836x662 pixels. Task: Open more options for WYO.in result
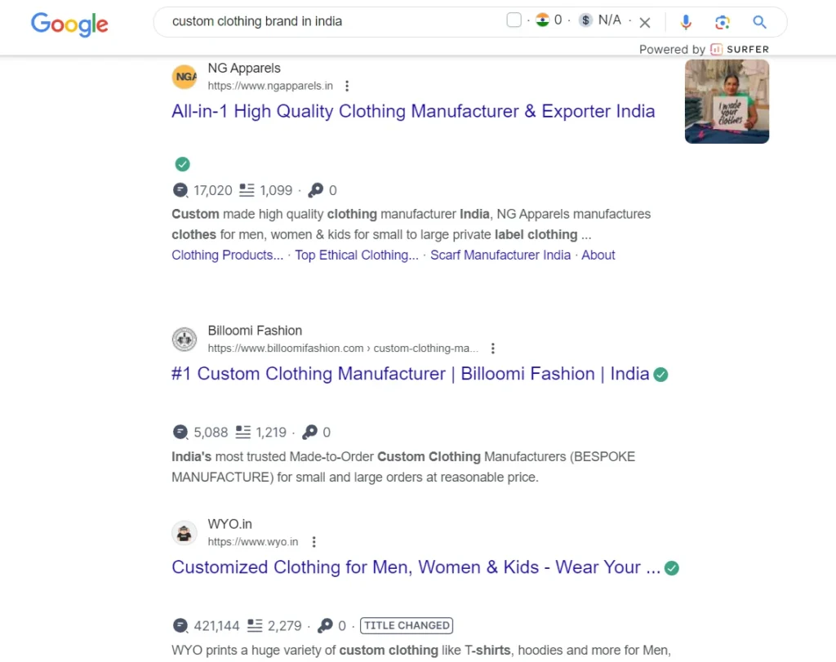pyautogui.click(x=314, y=541)
